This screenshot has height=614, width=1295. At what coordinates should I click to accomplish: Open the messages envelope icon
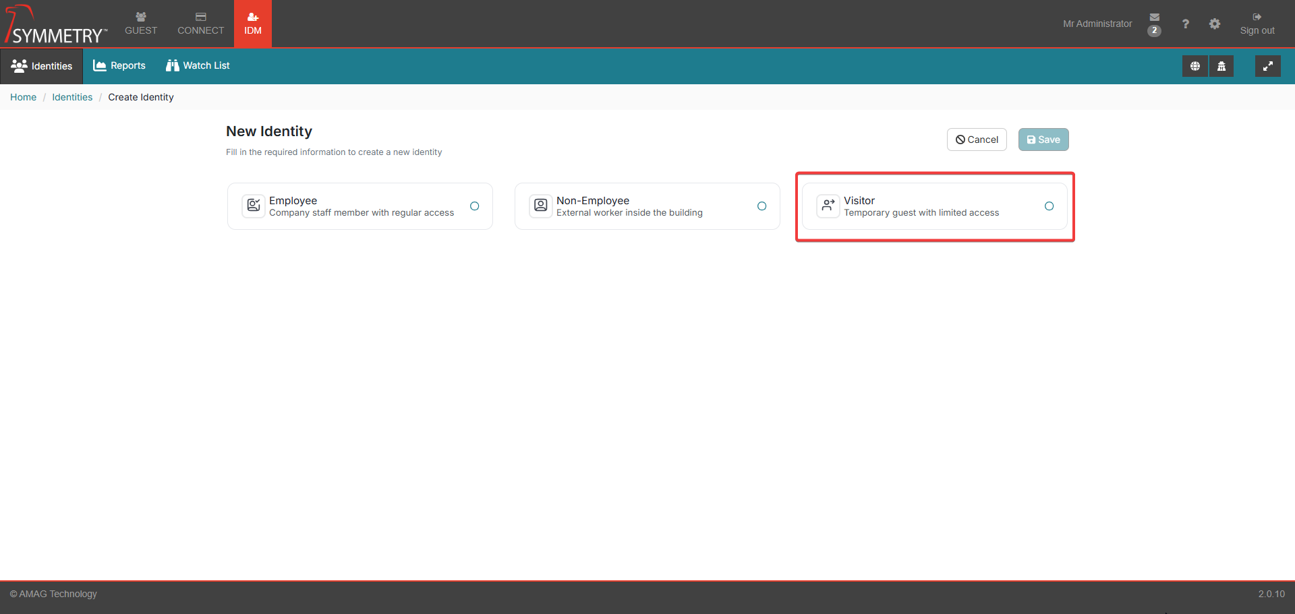point(1154,18)
